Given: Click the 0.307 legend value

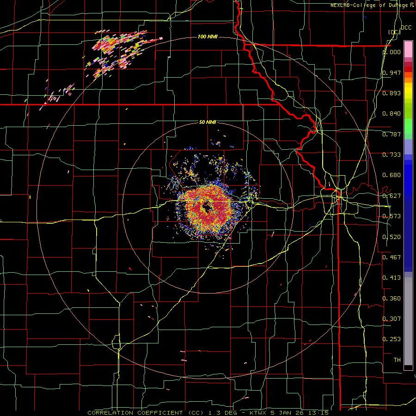Looking at the screenshot, I should point(392,319).
